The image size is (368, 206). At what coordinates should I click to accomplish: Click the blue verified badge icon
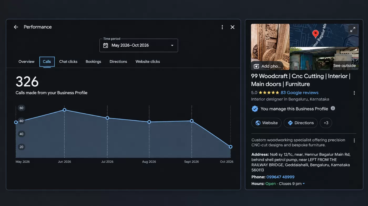click(255, 109)
